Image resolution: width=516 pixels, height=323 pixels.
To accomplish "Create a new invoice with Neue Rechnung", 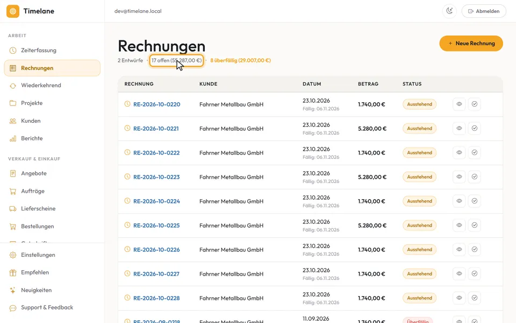I will [471, 44].
